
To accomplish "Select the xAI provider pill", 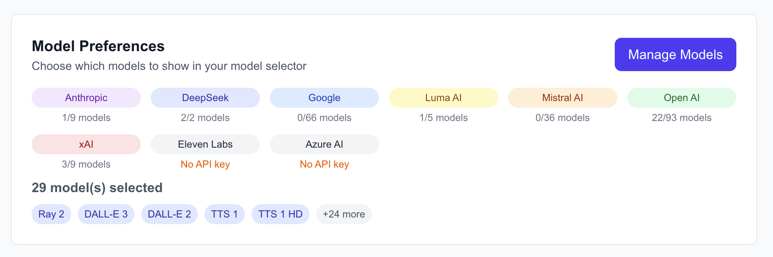I will tap(86, 144).
